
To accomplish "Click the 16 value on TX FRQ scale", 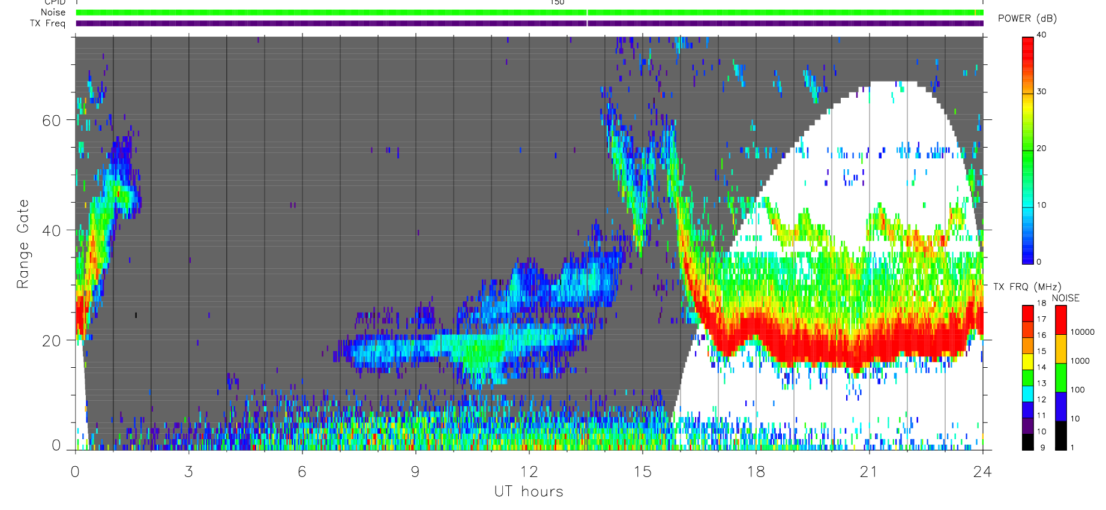I will [1041, 335].
